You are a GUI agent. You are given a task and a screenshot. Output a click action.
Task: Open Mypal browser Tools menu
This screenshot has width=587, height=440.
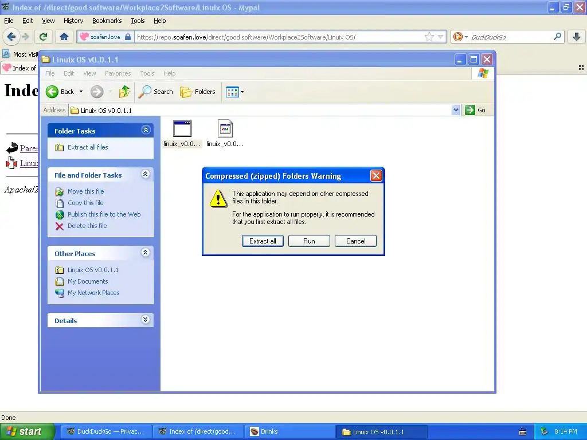pos(138,21)
